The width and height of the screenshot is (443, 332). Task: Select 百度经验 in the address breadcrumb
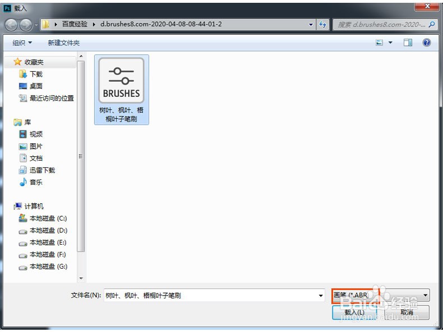75,24
